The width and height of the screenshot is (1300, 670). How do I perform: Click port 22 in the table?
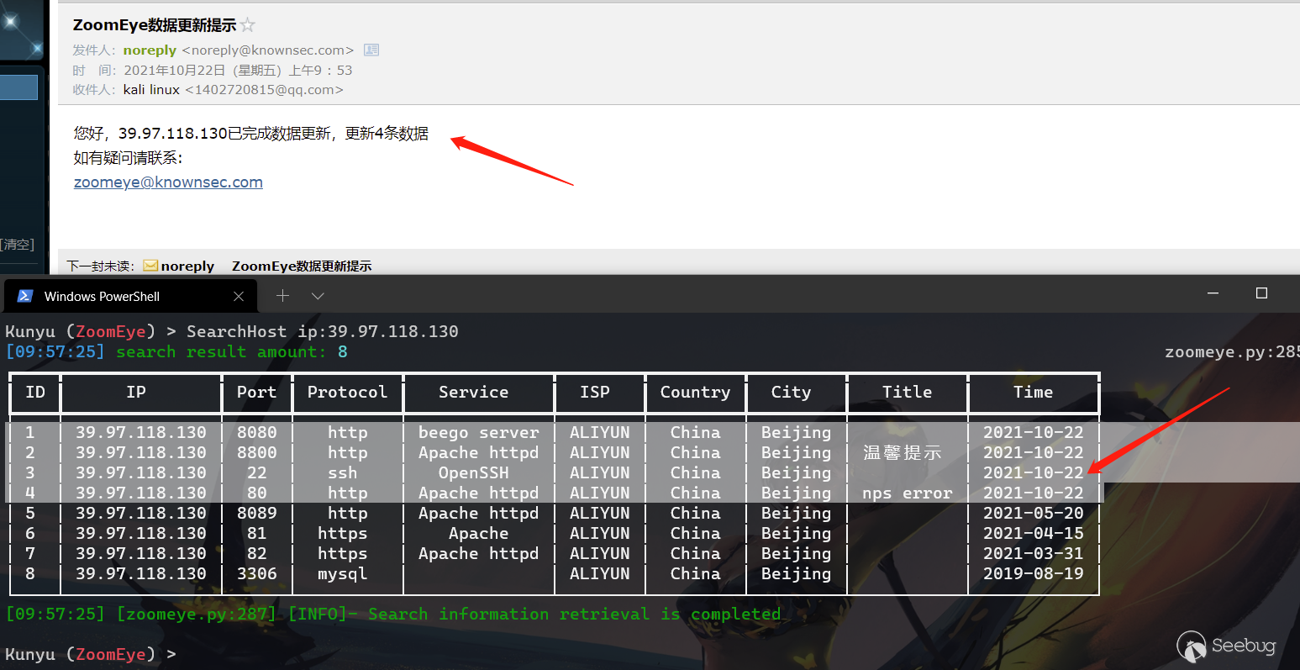pos(257,472)
